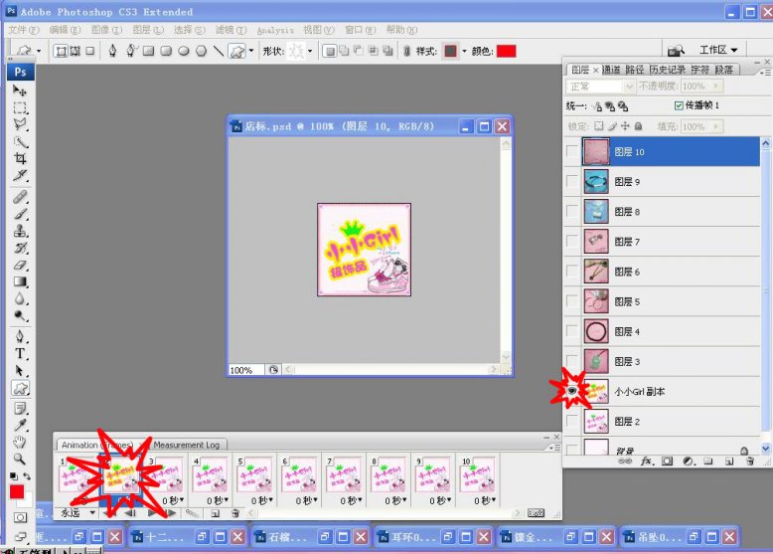The image size is (773, 554).
Task: Select the Rectangular Marquee tool
Action: pyautogui.click(x=20, y=107)
